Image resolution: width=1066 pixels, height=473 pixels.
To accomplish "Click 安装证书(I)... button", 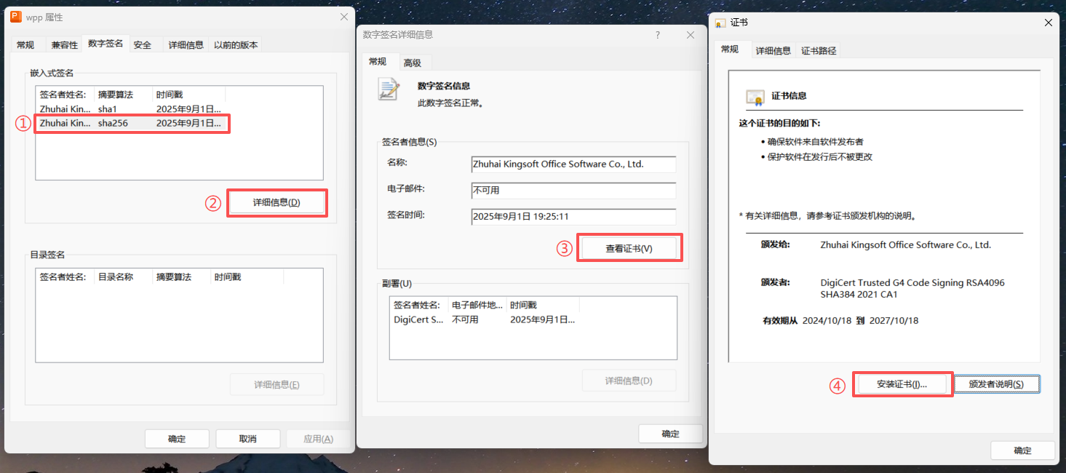I will [902, 384].
